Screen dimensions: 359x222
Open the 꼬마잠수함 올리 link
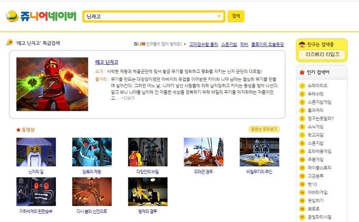204,44
